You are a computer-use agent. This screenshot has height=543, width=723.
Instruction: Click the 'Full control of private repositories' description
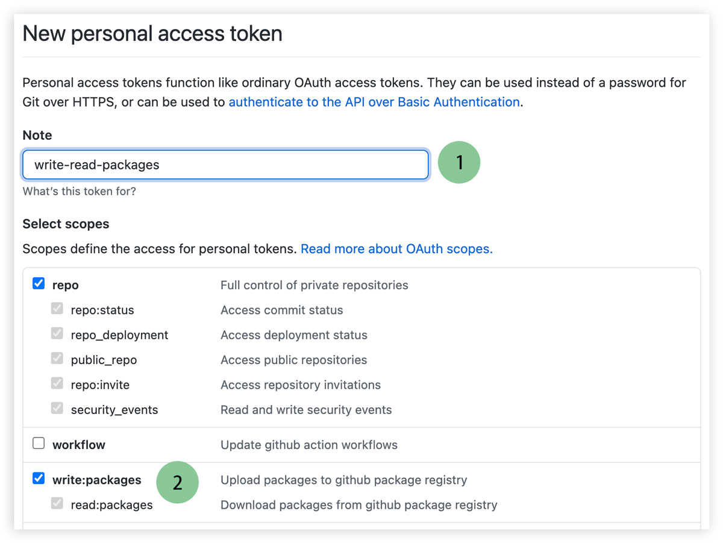coord(314,285)
